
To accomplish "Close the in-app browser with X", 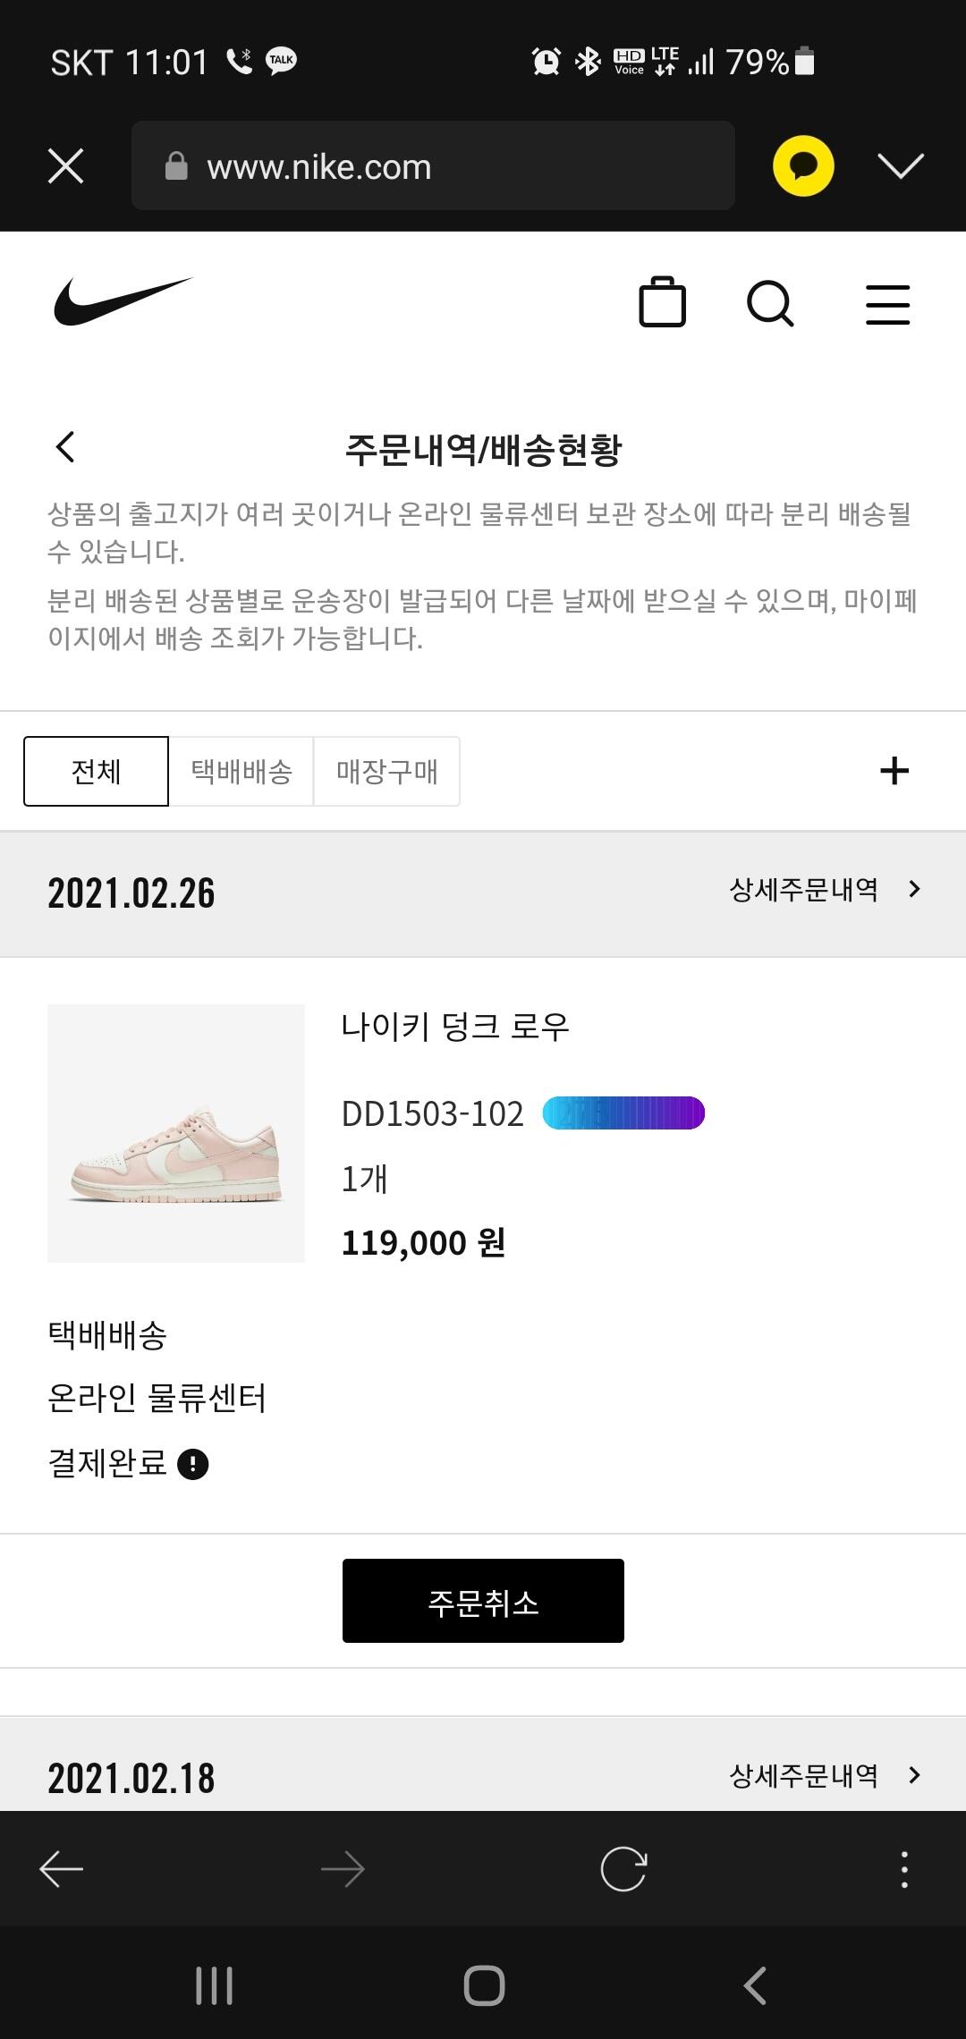I will (65, 165).
